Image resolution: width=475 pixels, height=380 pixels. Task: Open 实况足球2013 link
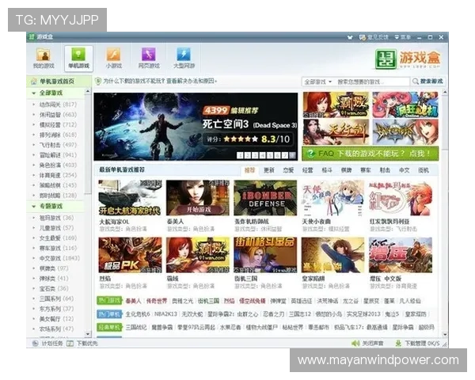363,314
